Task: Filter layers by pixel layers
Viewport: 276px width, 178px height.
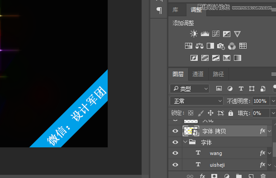Action: tap(219, 89)
